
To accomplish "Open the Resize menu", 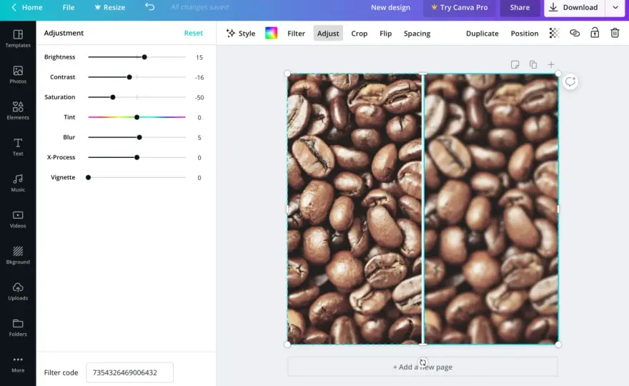I will (x=109, y=7).
